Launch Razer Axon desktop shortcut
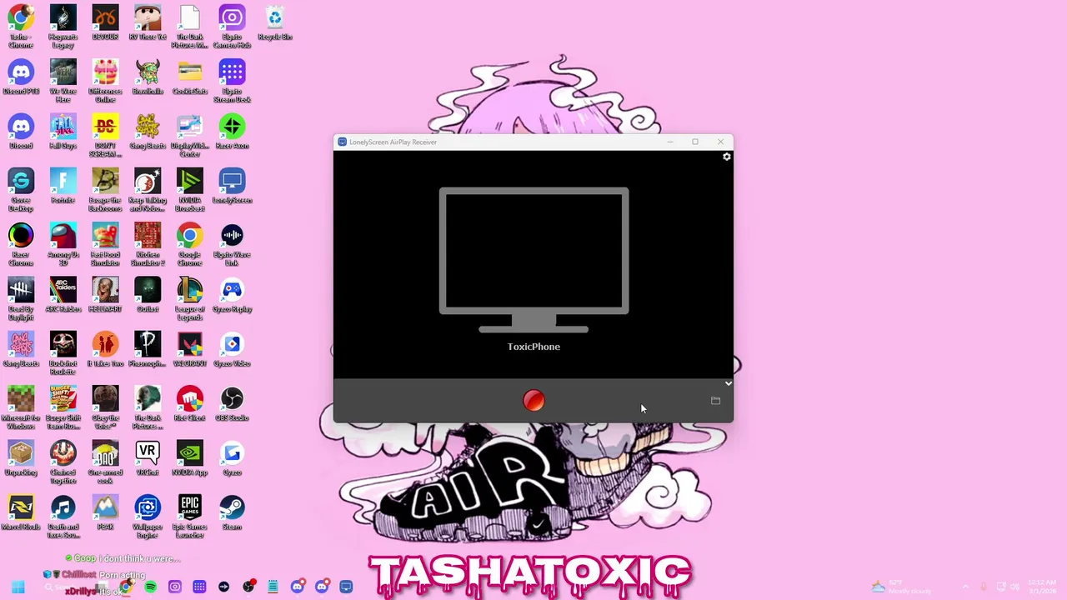 232,132
